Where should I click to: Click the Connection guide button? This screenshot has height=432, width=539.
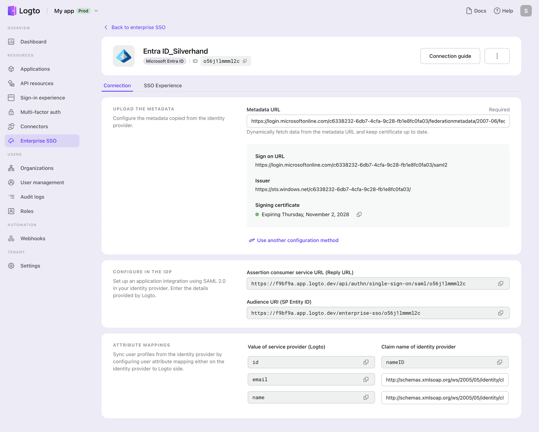450,56
